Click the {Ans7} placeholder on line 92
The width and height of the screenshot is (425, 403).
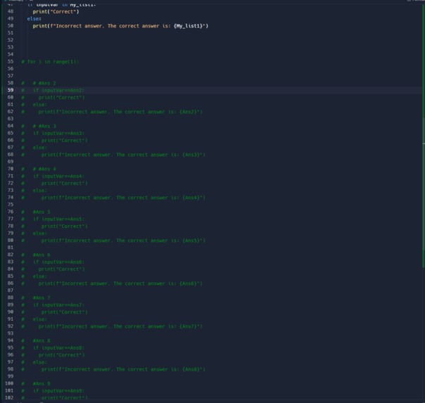tap(189, 326)
